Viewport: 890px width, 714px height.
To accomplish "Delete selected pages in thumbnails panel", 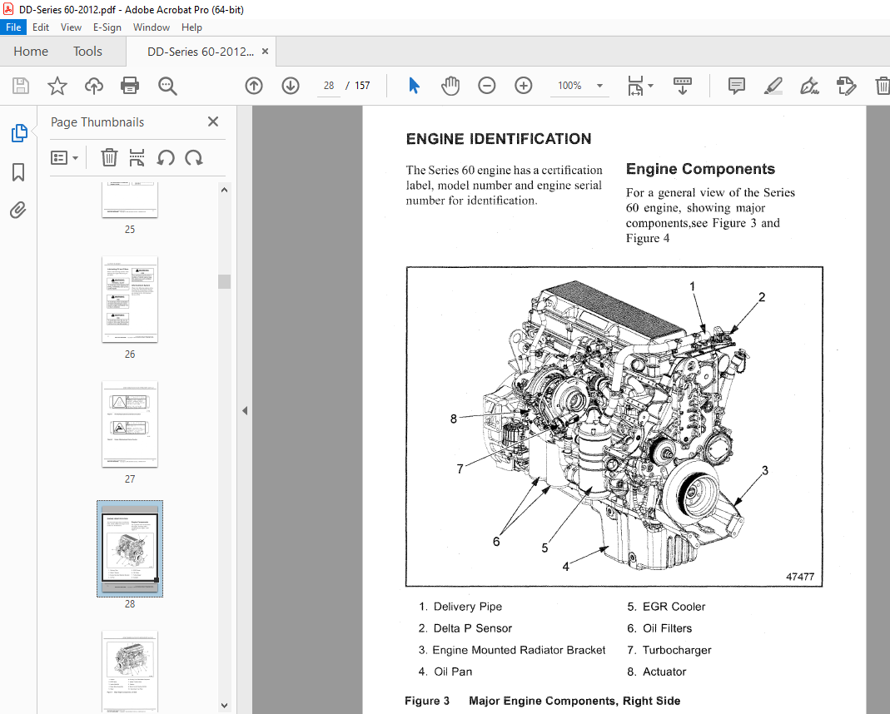I will click(109, 157).
